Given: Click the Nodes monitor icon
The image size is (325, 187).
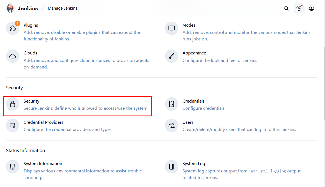Looking at the screenshot, I should click(x=172, y=28).
